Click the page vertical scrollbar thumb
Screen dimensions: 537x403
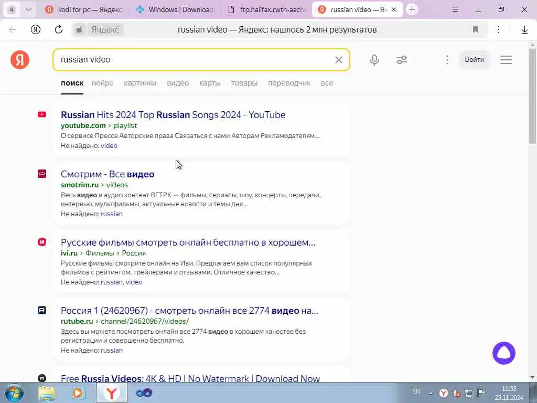532,96
